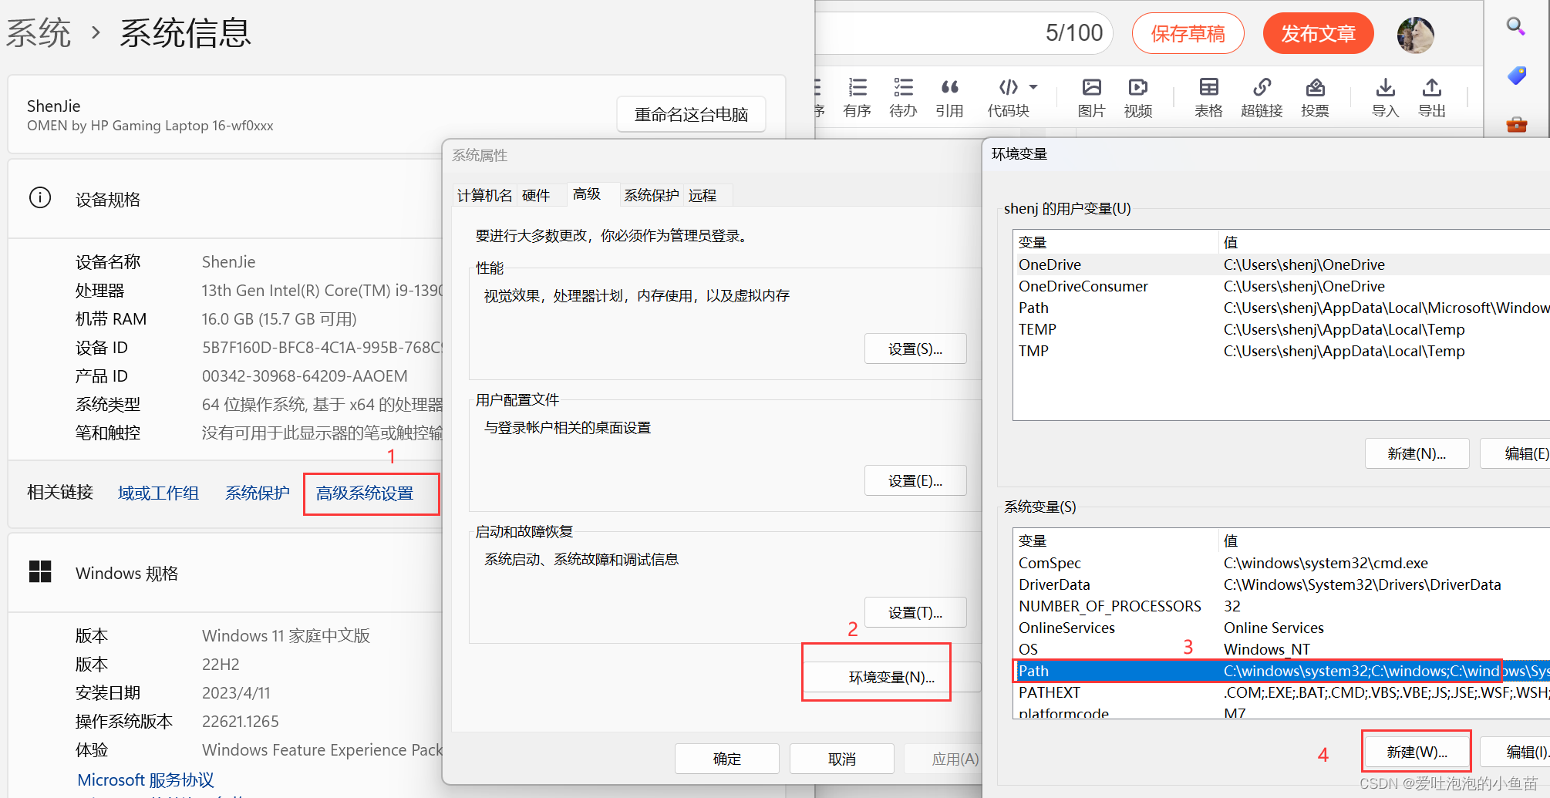
Task: Insert a quote block (引用)
Action: [949, 97]
